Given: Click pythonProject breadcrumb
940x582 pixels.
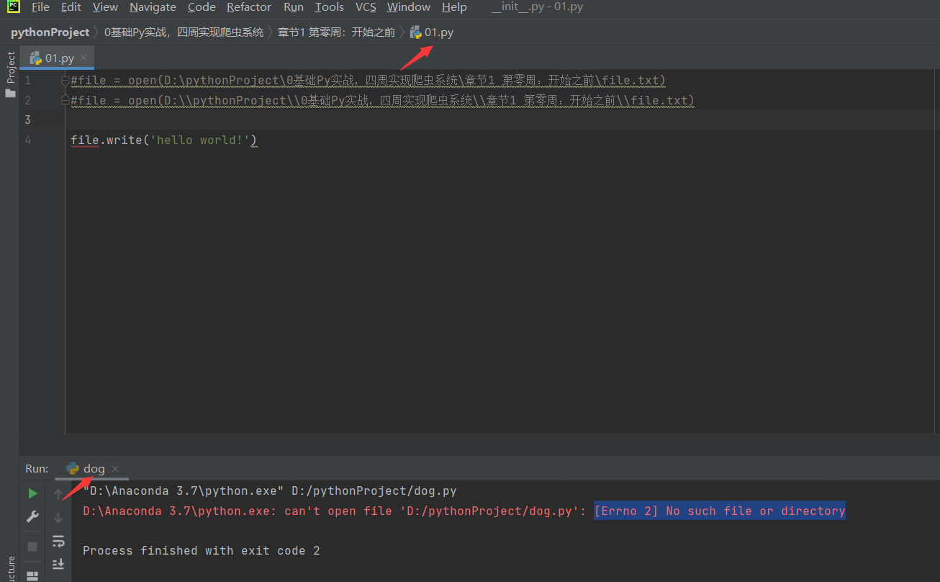Looking at the screenshot, I should tap(50, 32).
